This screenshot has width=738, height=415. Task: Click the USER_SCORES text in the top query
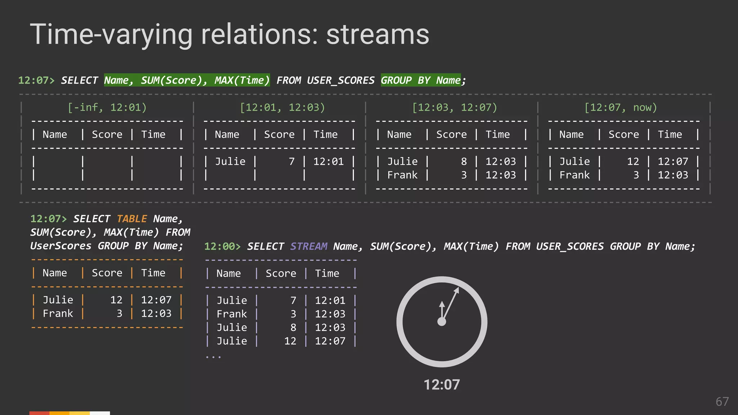341,80
